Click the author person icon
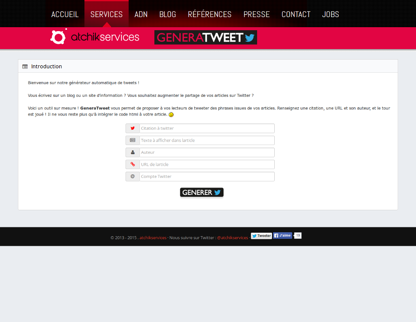 tap(133, 152)
